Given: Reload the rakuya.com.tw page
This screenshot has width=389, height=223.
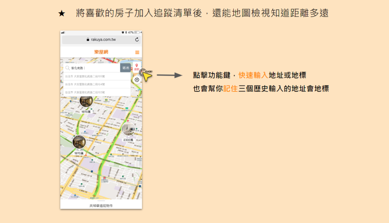Looking at the screenshot, I should (137, 40).
